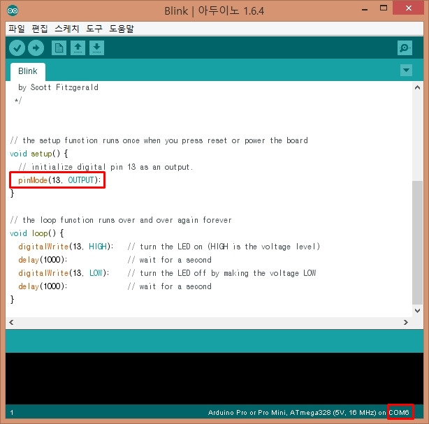
Task: Click line number 1 in status bar
Action: tap(11, 413)
